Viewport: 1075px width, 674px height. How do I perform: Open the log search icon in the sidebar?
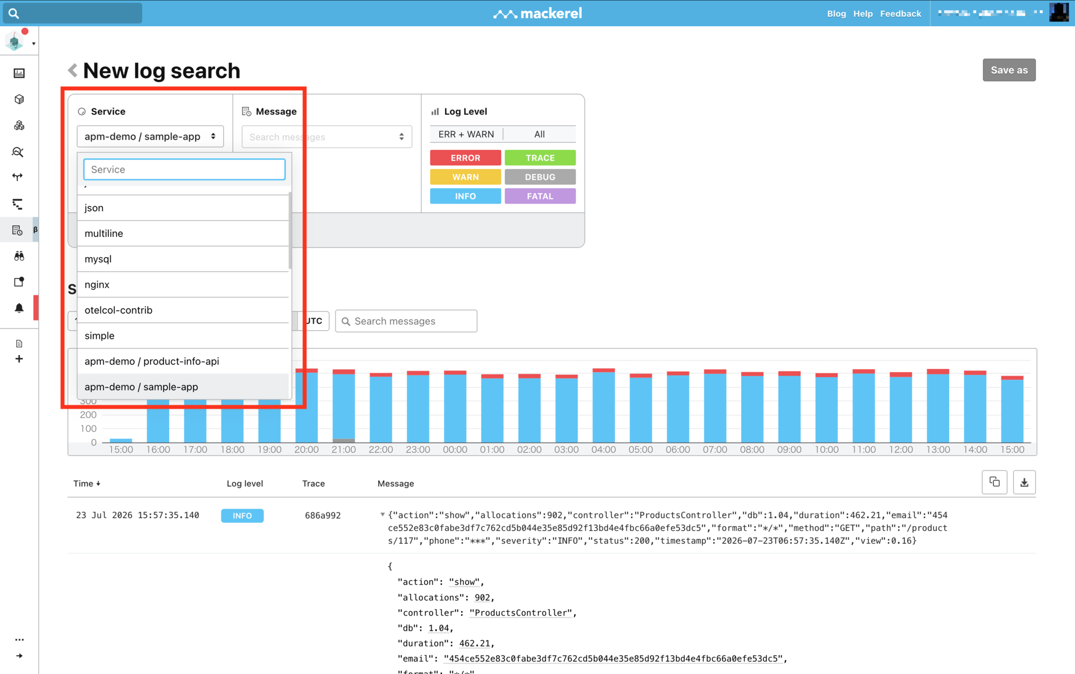pyautogui.click(x=18, y=230)
